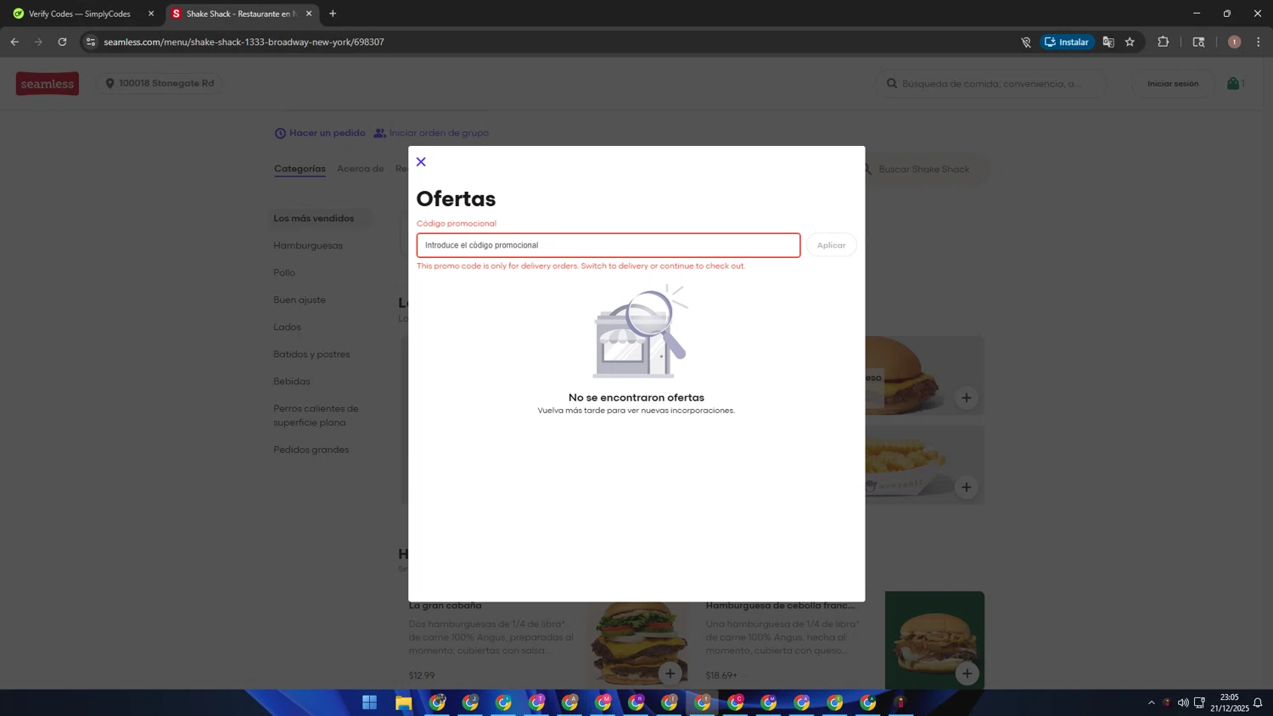Click the La gran cabaña title

(445, 606)
